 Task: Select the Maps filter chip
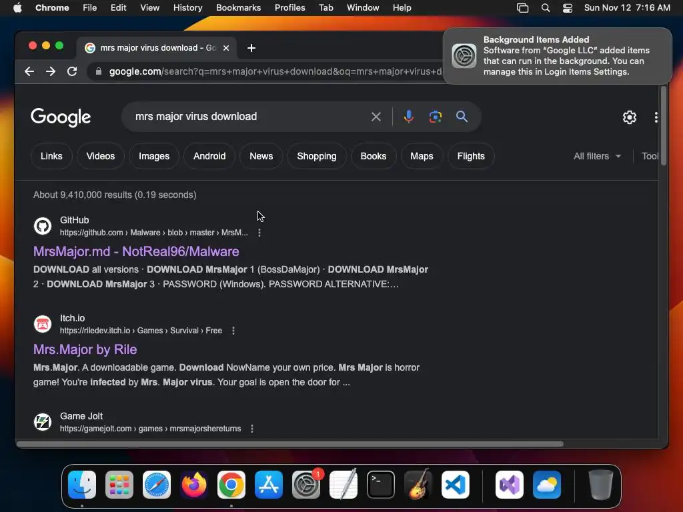pos(422,156)
